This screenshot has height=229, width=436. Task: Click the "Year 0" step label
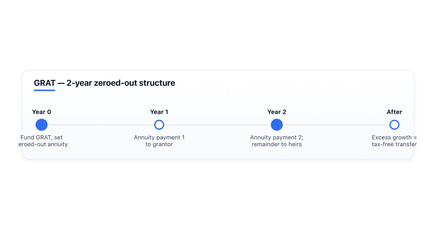coord(41,112)
